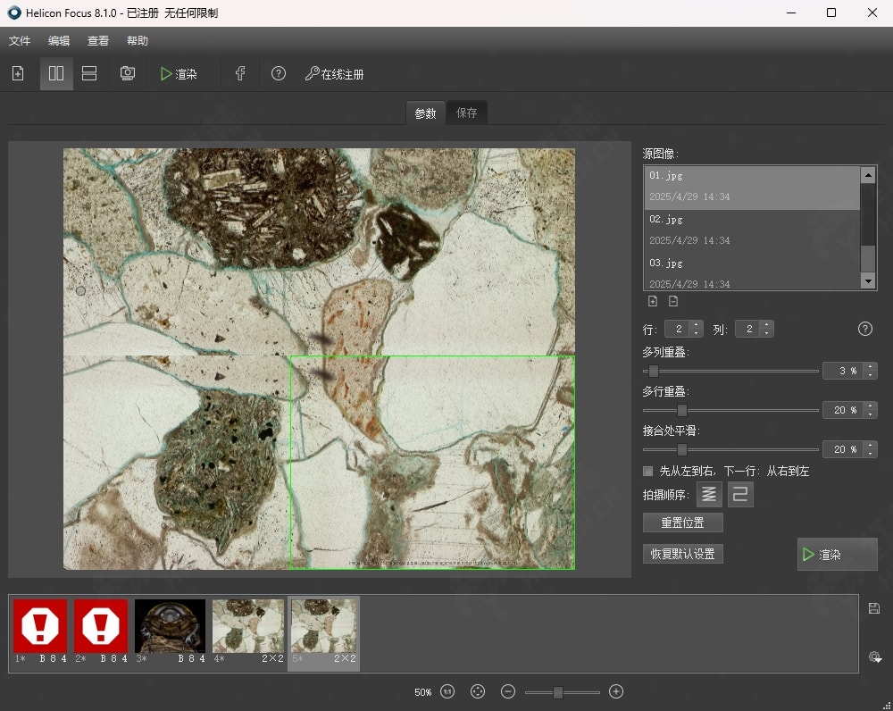This screenshot has height=711, width=893.
Task: Click the 恢复默认设置 button
Action: pos(682,554)
